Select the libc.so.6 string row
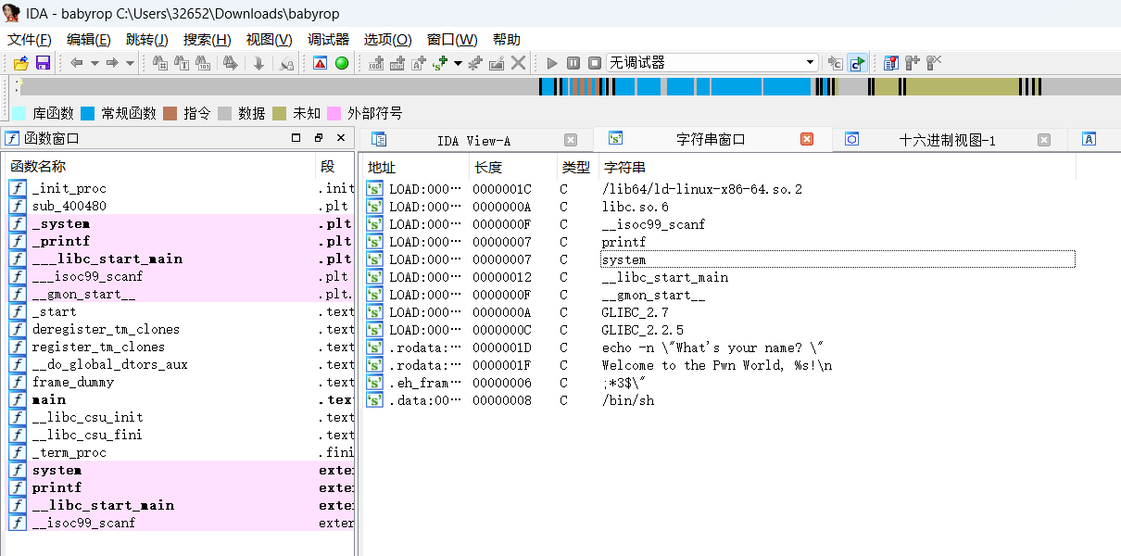This screenshot has height=556, width=1121. click(719, 207)
